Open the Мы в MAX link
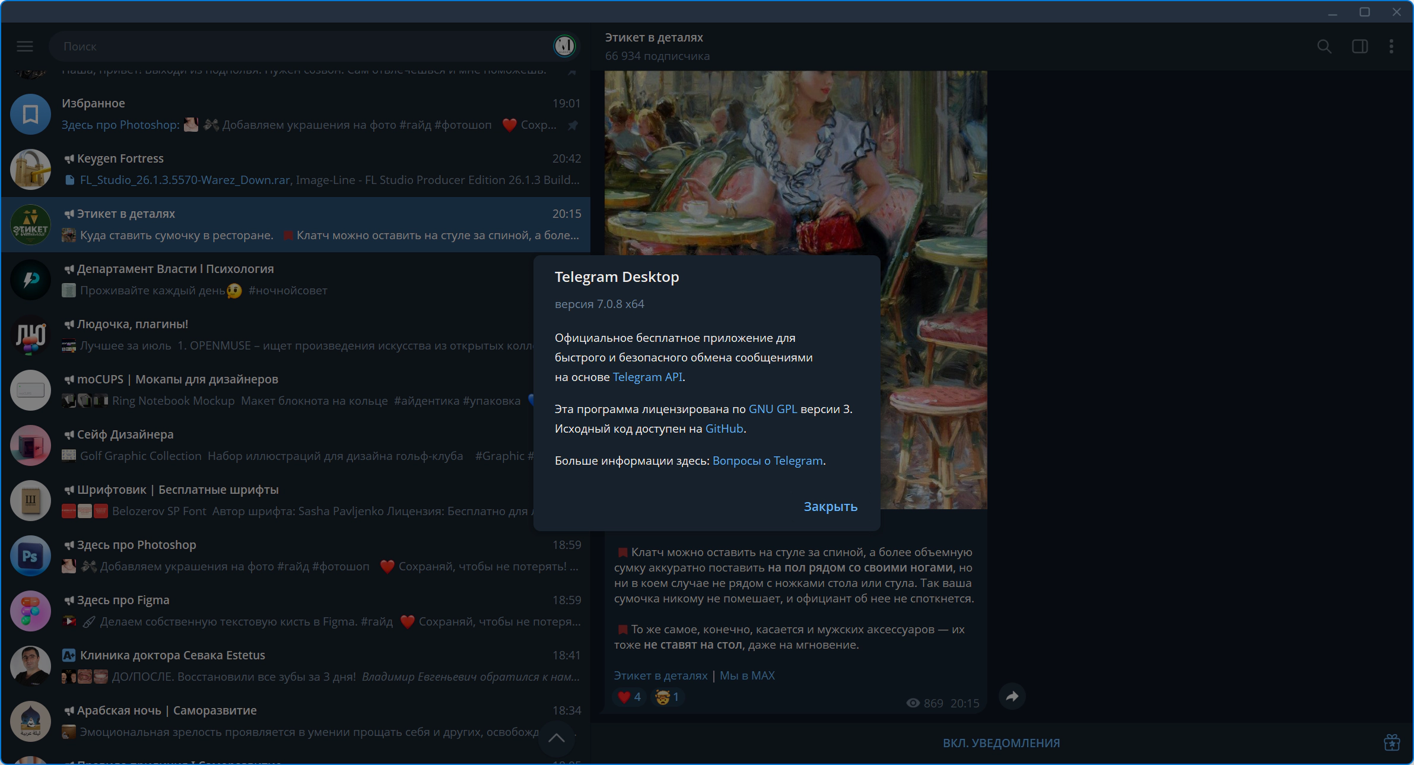This screenshot has height=765, width=1414. tap(747, 675)
